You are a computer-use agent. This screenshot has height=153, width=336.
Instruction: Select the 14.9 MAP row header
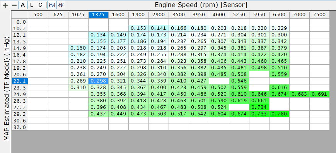(20, 48)
